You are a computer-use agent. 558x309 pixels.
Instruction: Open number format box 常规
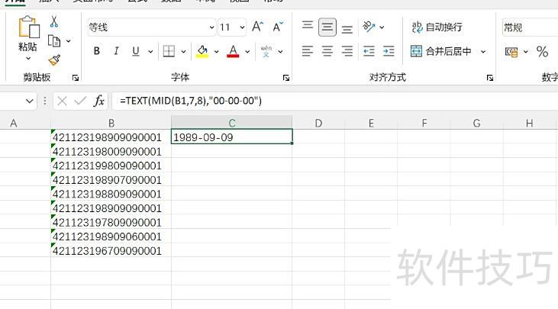(530, 27)
